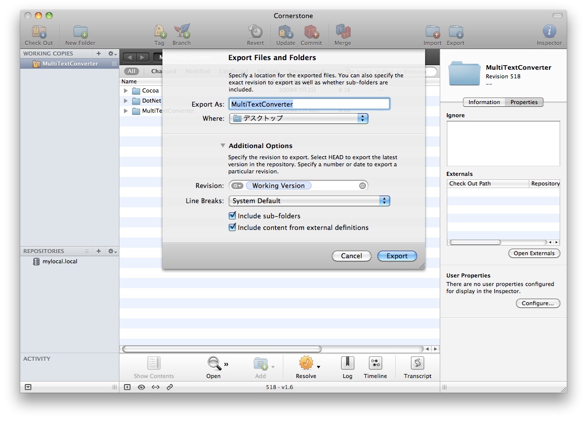Viewport: 587px width, 423px height.
Task: Click the Repositories list view icon
Action: [x=87, y=251]
